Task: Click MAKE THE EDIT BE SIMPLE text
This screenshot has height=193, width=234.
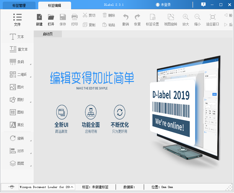Action: (92, 88)
